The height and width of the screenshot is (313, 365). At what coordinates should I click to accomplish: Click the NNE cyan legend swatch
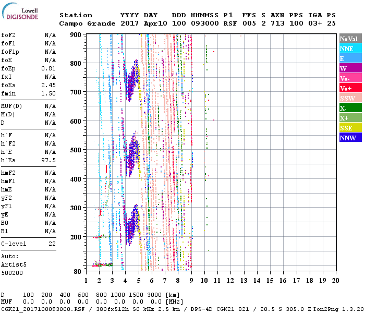[350, 49]
